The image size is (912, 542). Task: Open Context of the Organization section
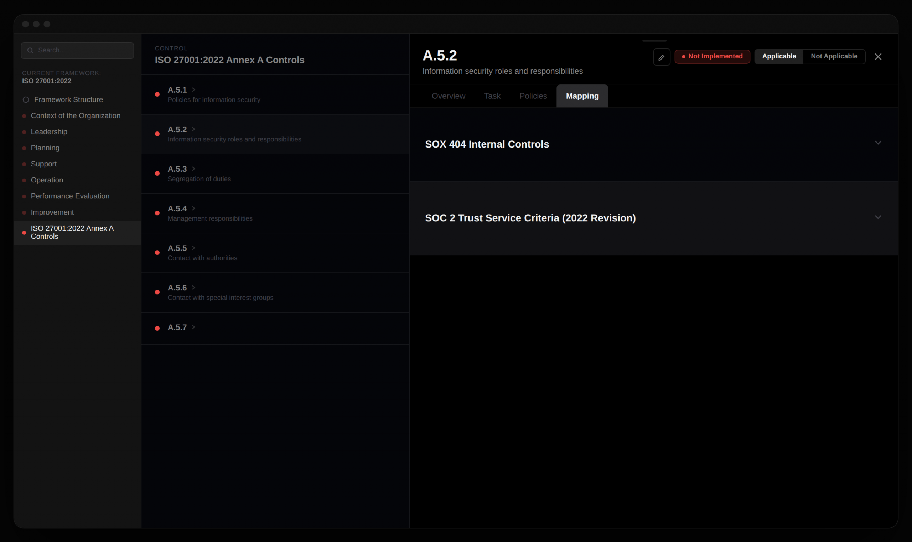click(75, 116)
